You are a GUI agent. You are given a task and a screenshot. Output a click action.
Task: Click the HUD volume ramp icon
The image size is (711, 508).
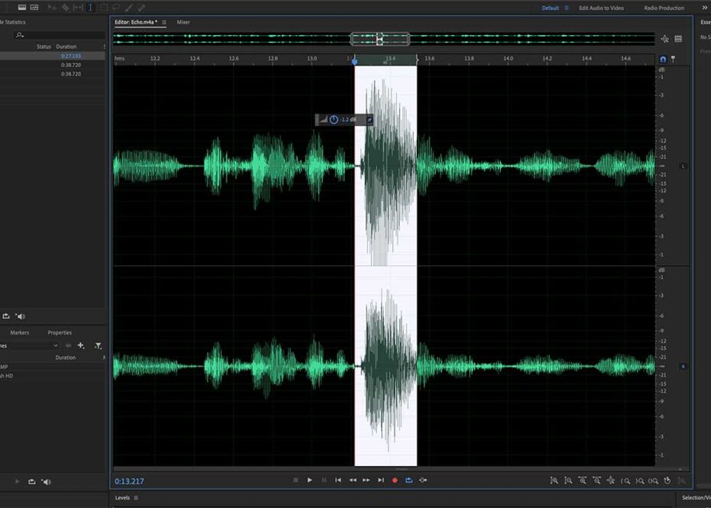point(323,120)
